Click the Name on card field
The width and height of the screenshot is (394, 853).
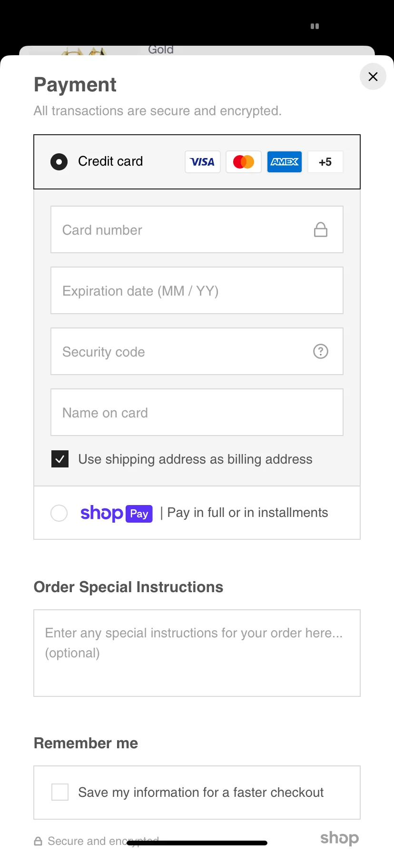tap(197, 413)
